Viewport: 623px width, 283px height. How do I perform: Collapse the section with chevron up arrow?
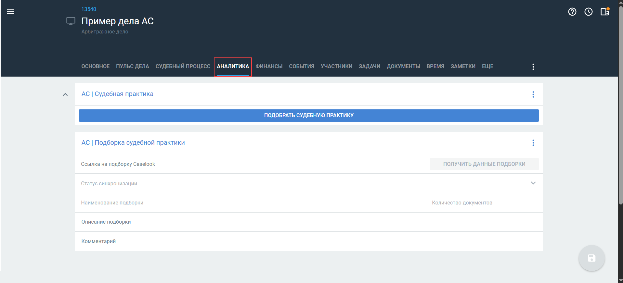point(65,94)
